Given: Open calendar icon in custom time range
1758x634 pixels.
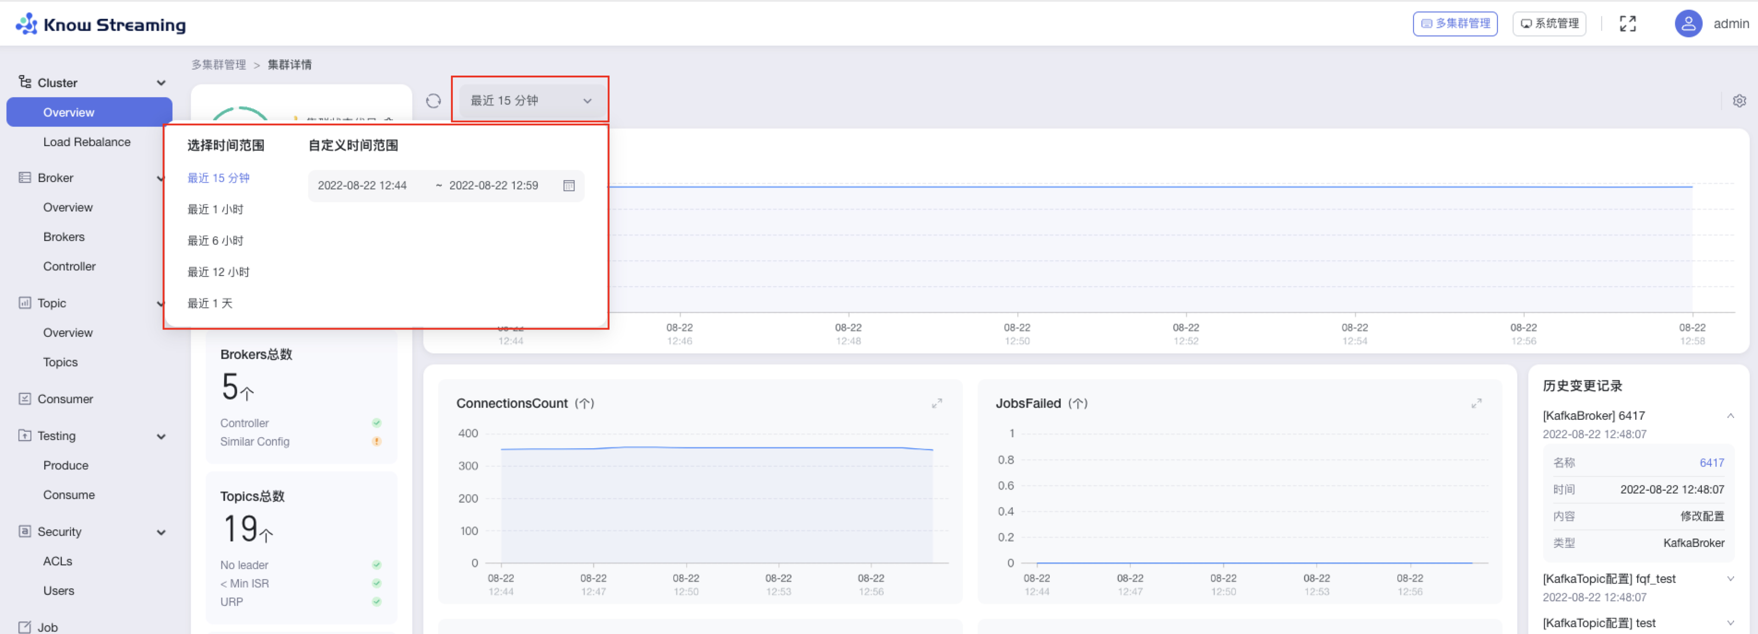Looking at the screenshot, I should pyautogui.click(x=569, y=185).
